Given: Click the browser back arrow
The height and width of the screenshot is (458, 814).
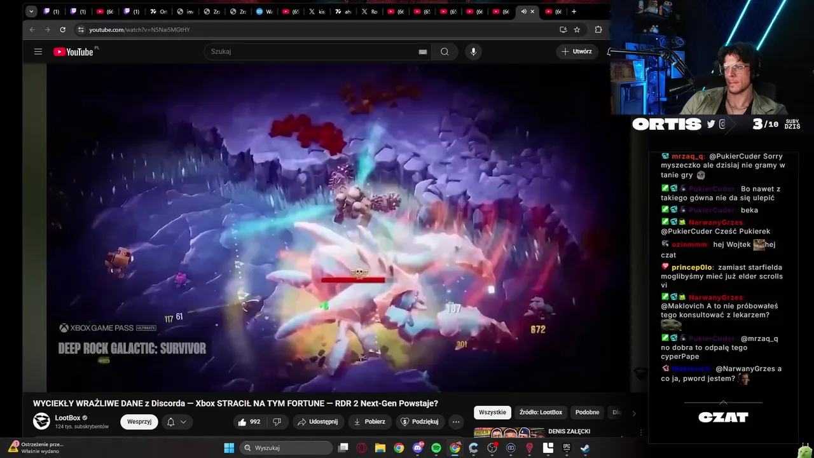Looking at the screenshot, I should 32,29.
